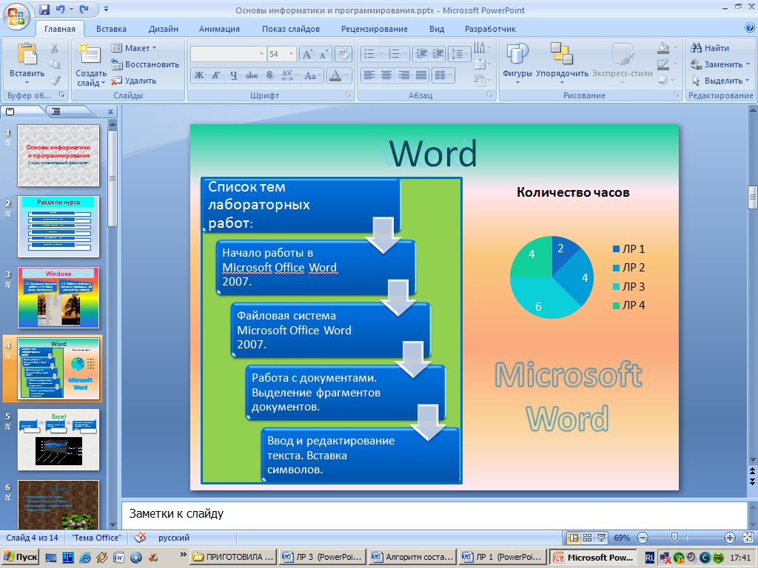Toggle text Shadow (S) formatting
Image resolution: width=758 pixels, height=568 pixels.
point(269,75)
